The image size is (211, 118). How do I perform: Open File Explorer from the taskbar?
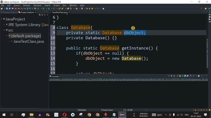click(32, 115)
